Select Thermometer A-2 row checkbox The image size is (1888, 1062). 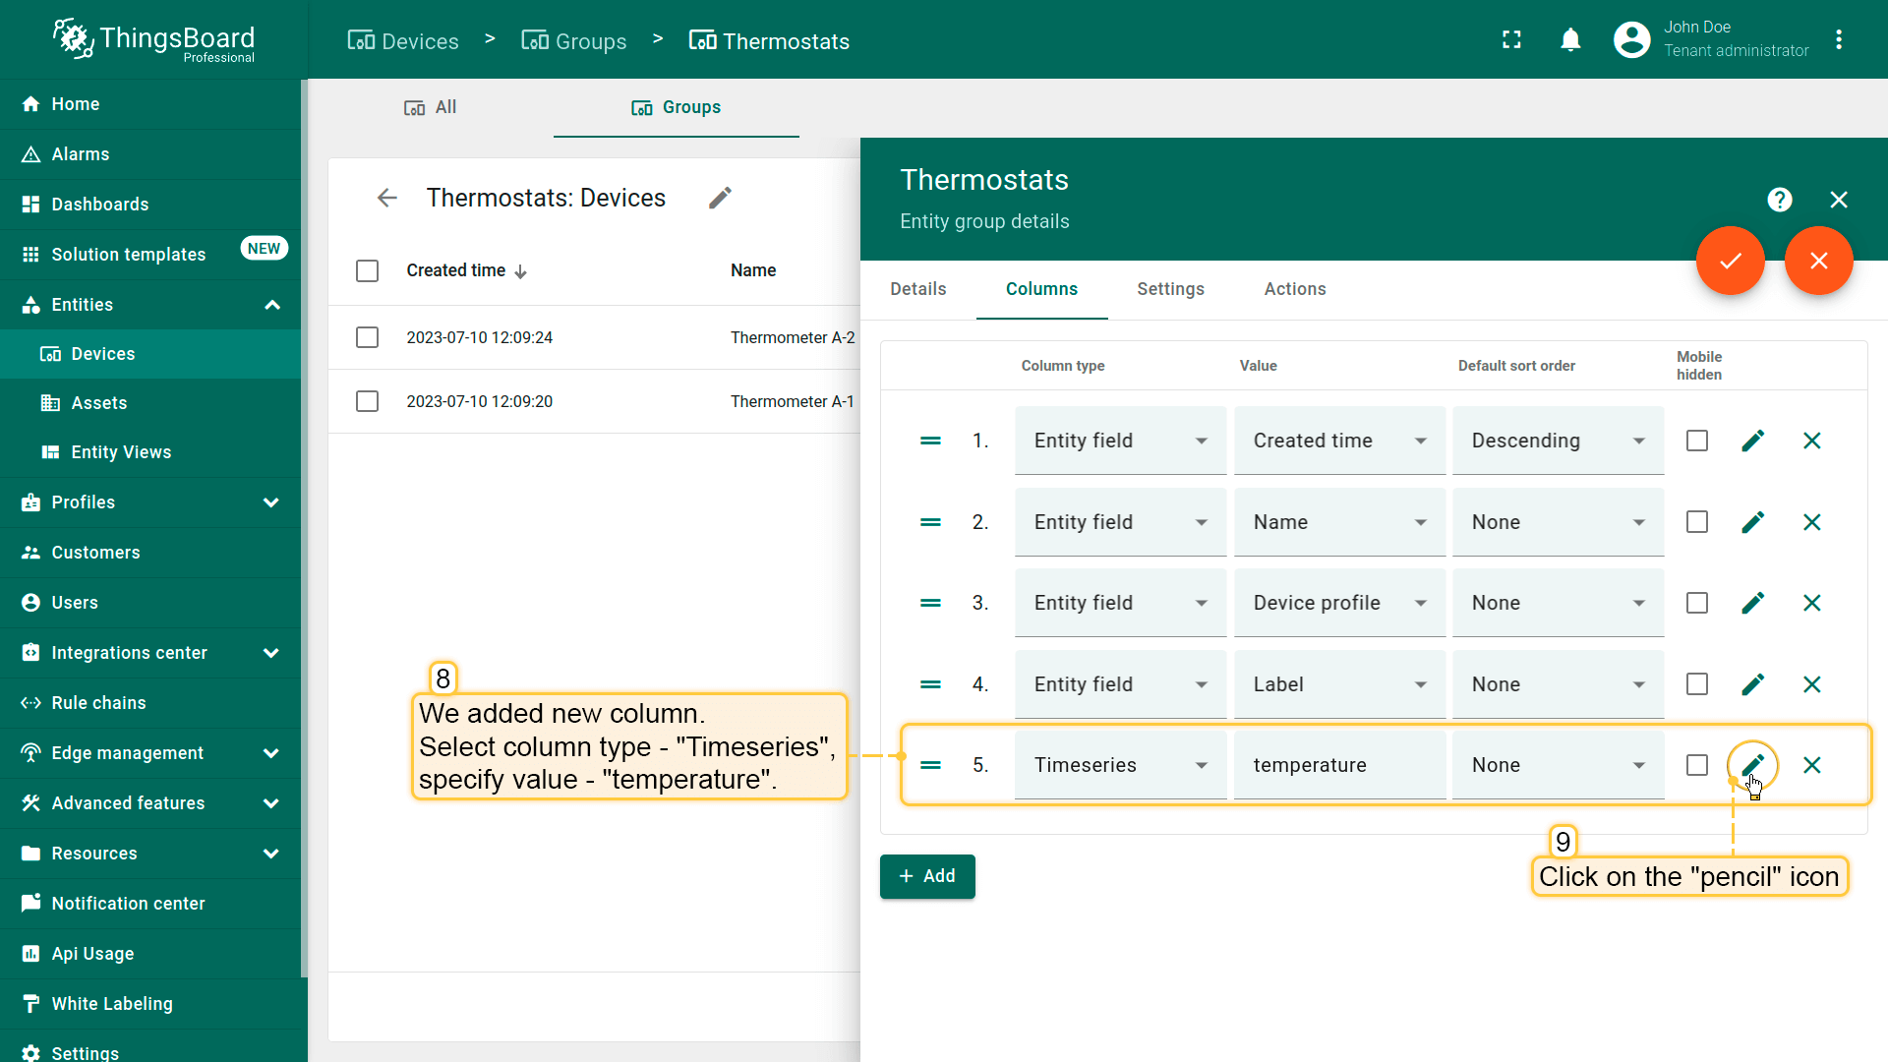(x=367, y=337)
